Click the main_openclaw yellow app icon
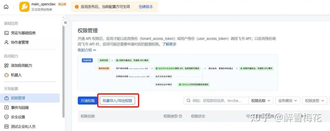This screenshot has height=131, width=330. click(24, 7)
